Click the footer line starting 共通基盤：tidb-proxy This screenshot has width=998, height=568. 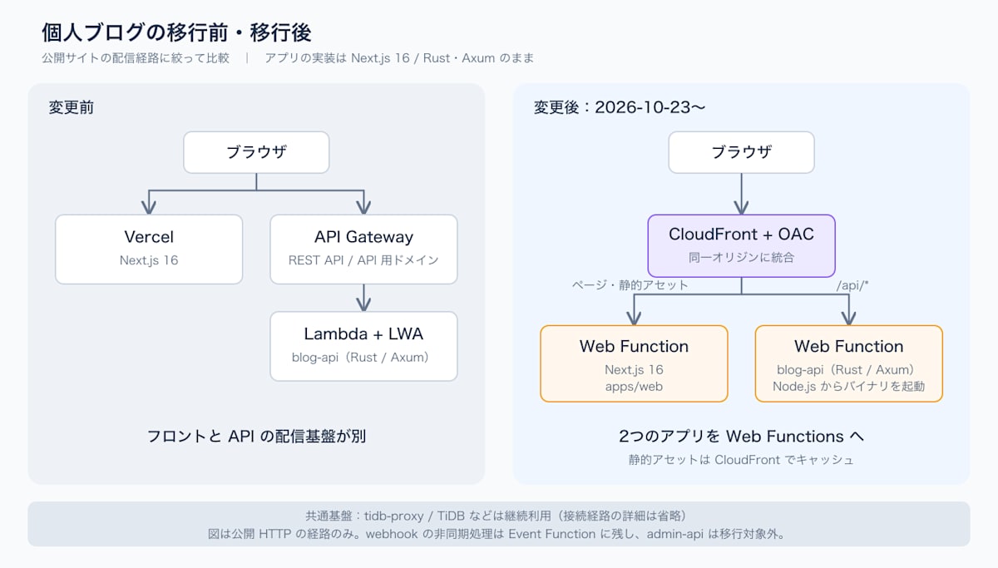click(x=499, y=516)
